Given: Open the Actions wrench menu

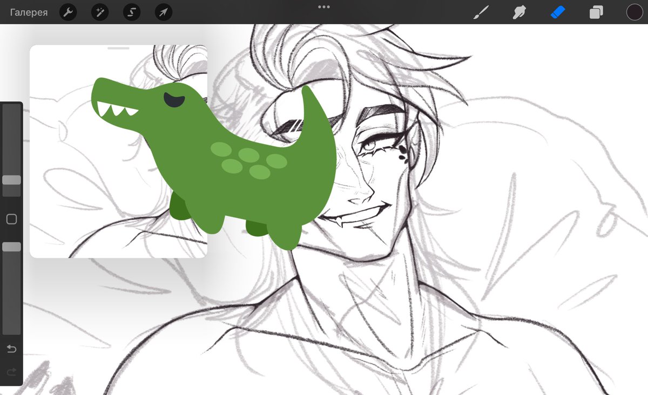Looking at the screenshot, I should point(67,12).
